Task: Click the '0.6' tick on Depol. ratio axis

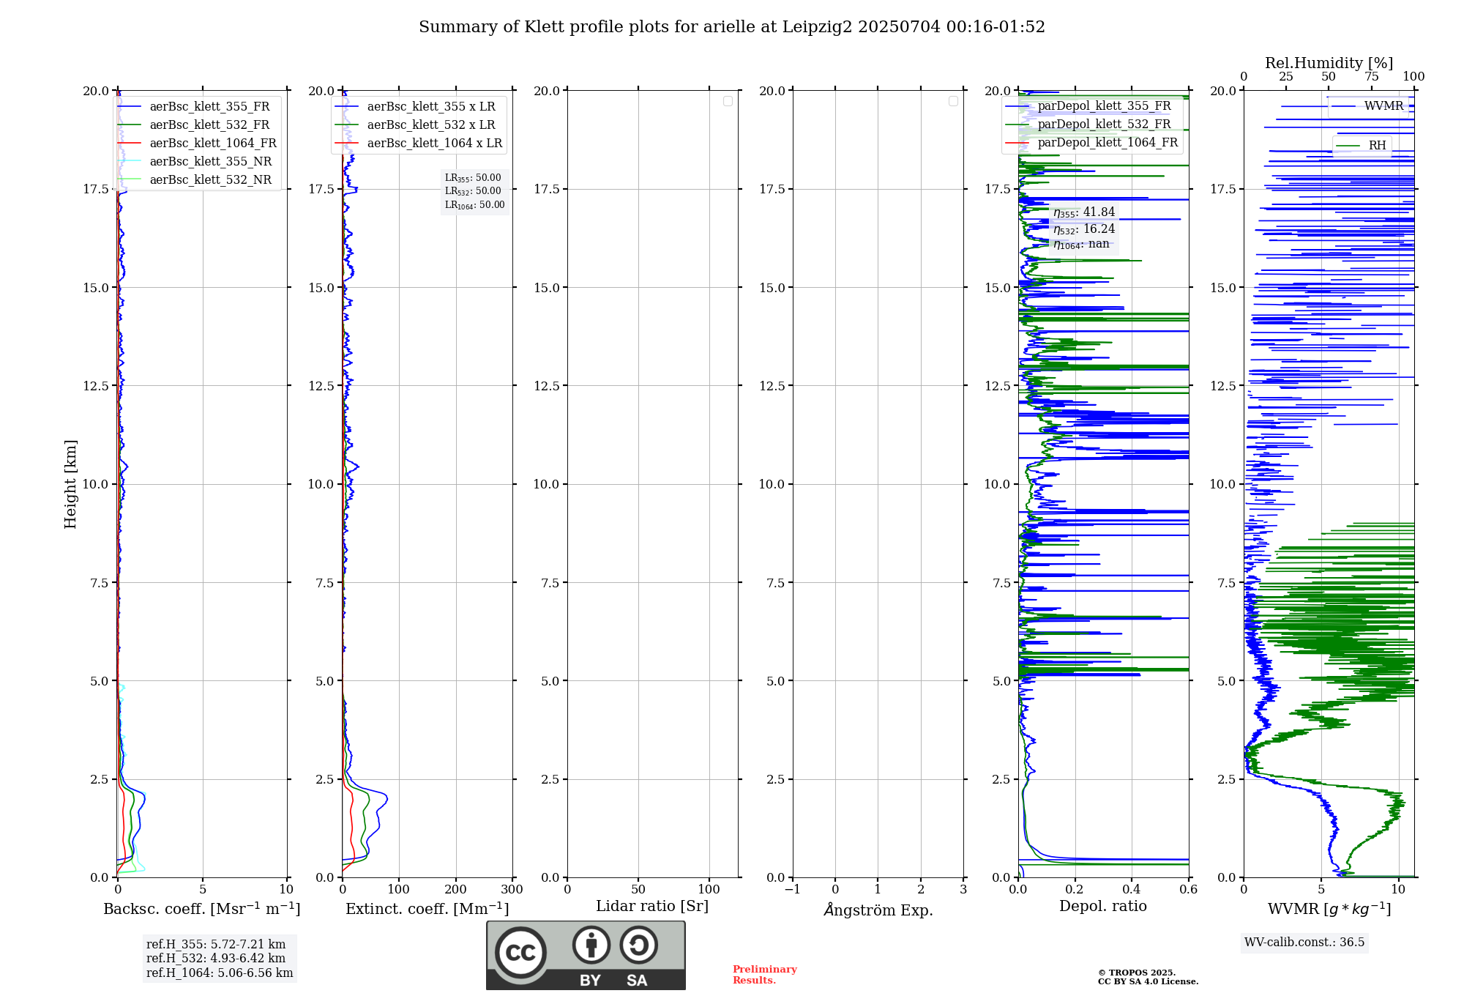Action: point(1189,890)
